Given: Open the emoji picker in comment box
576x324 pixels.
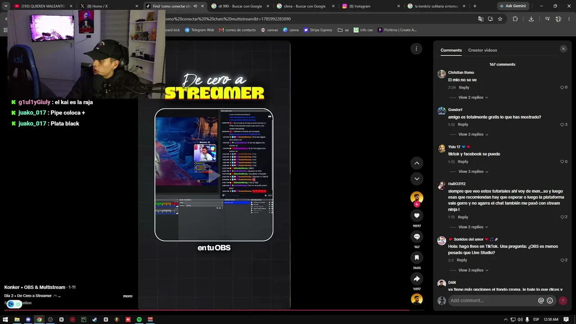Looking at the screenshot, I should pyautogui.click(x=550, y=301).
